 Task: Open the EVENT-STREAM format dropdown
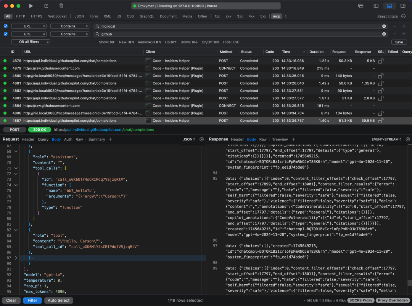pos(387,139)
